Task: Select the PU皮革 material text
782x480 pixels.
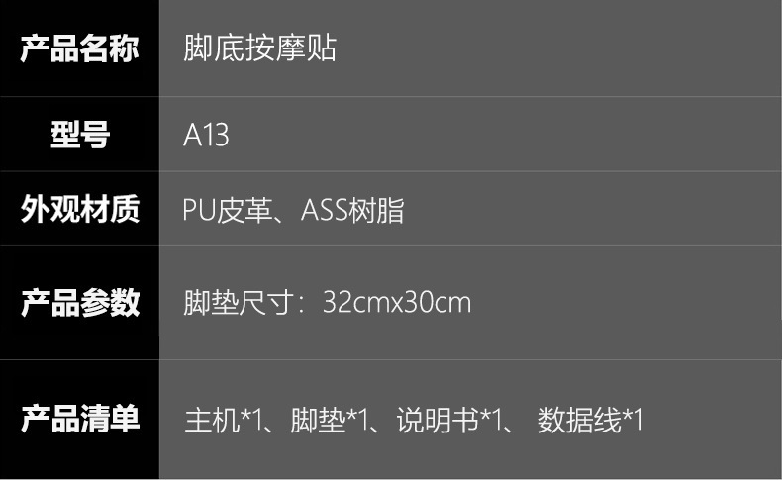Action: 228,210
